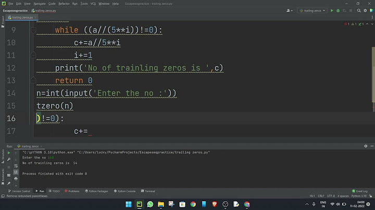Pin the Run tab with pin icon
Viewport: 375px width, 210px height.
[x=9, y=183]
